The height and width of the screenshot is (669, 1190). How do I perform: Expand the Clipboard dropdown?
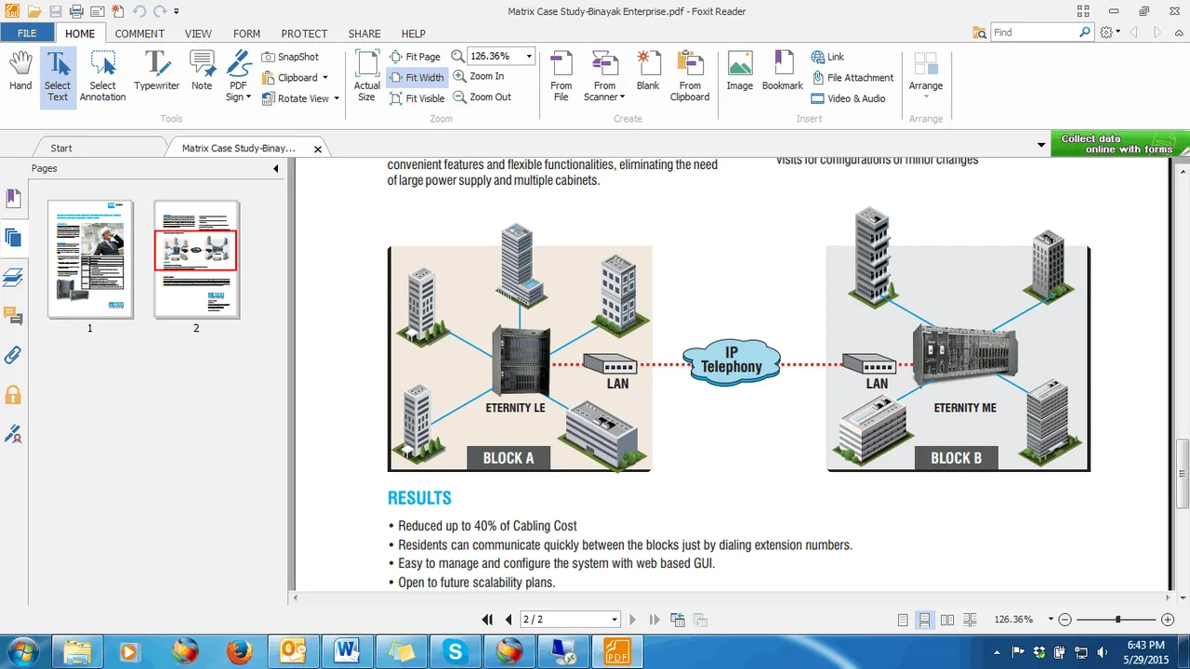[x=324, y=78]
